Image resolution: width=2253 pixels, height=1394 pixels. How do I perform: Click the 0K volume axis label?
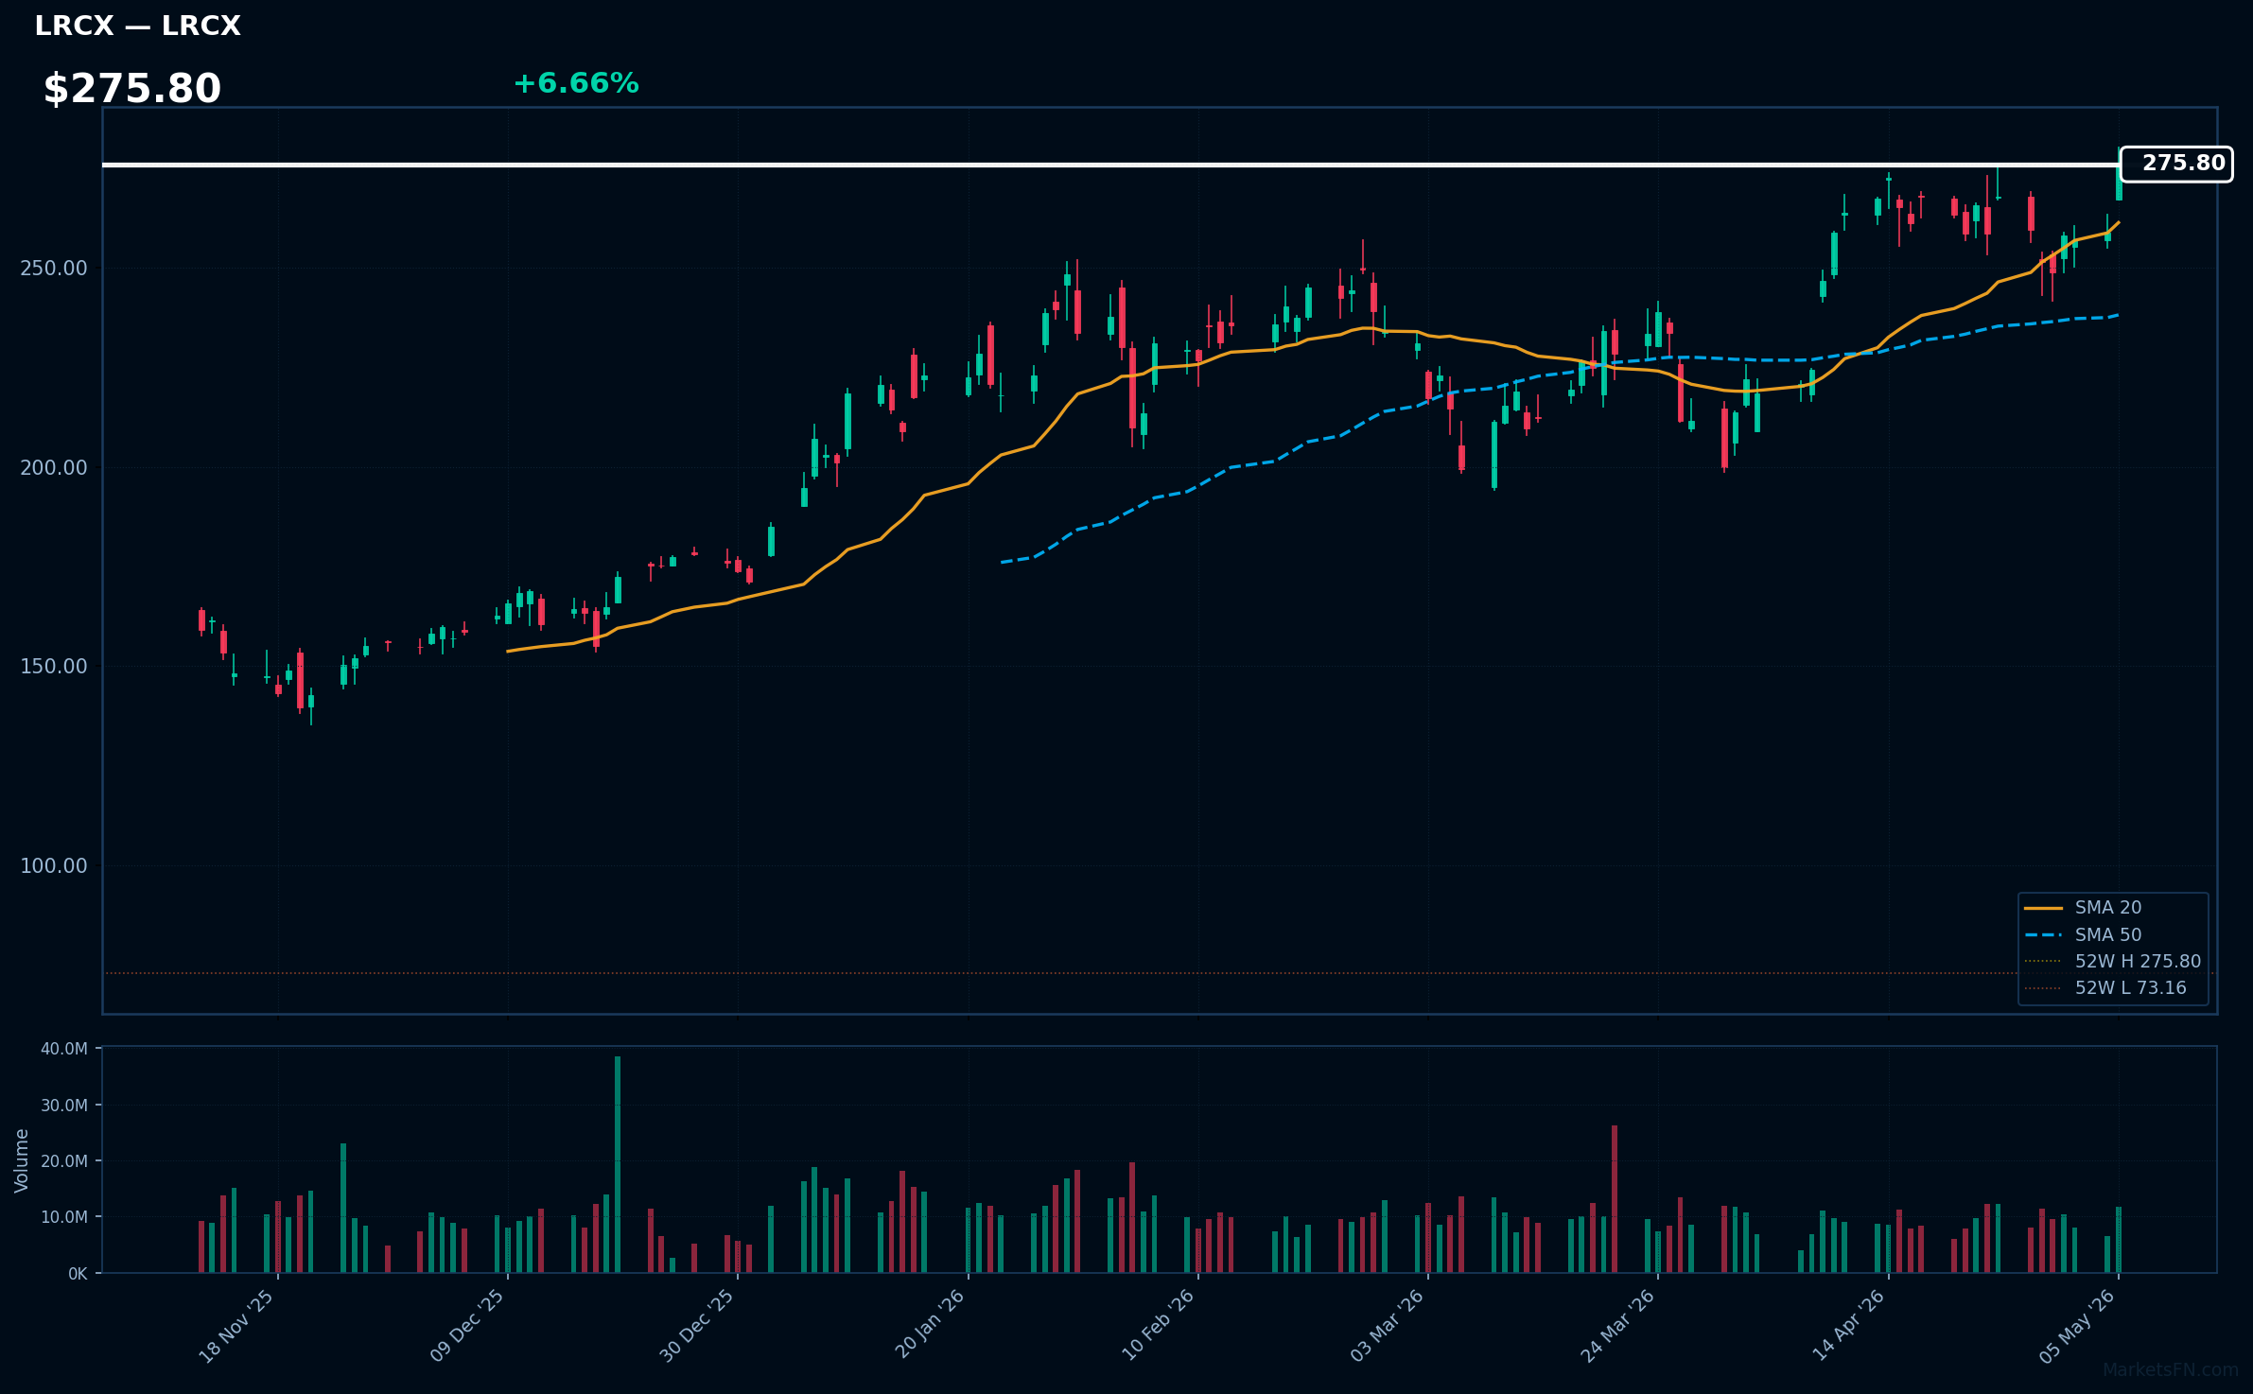pyautogui.click(x=78, y=1274)
